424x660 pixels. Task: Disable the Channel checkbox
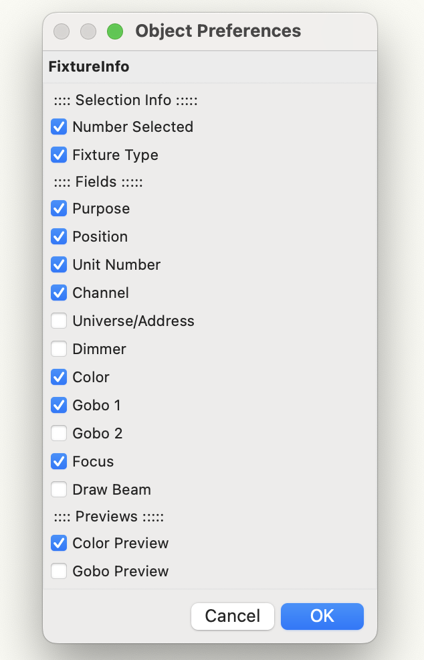59,293
